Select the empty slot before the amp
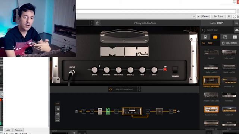 [116, 111]
